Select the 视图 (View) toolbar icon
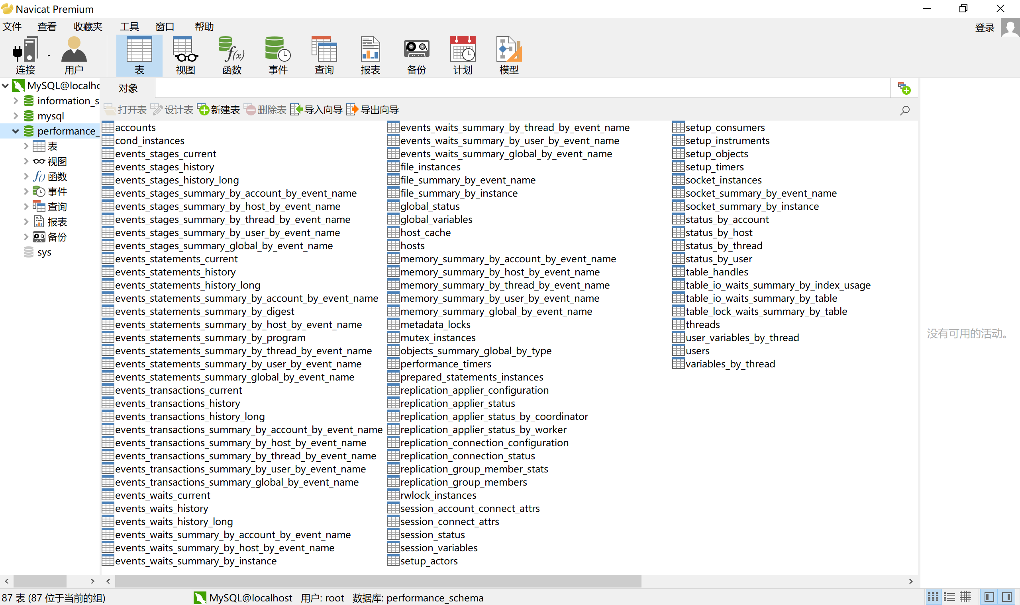This screenshot has height=605, width=1020. (185, 55)
